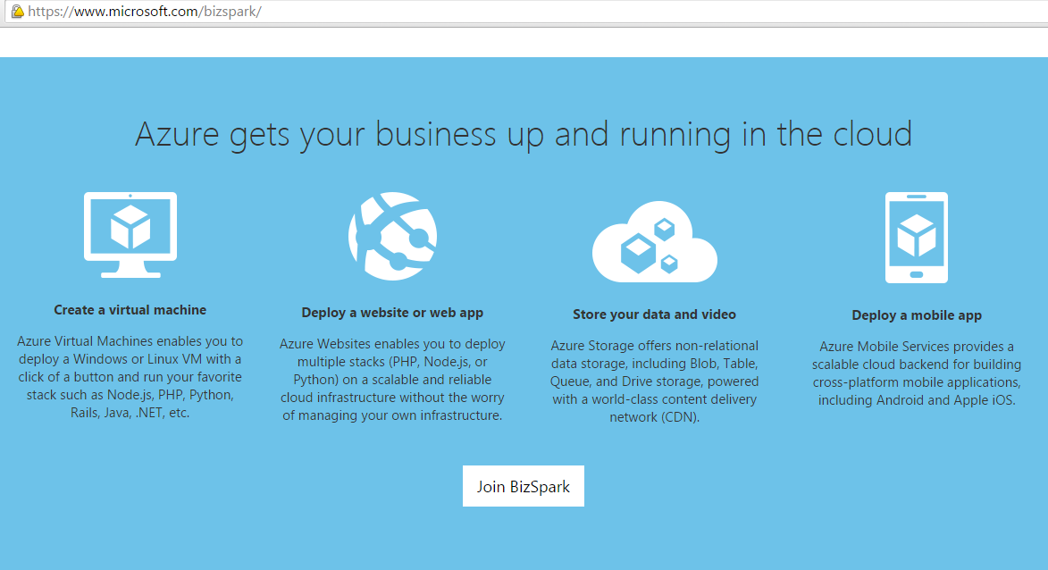Image resolution: width=1048 pixels, height=570 pixels.
Task: Click the 'Deploy a website or web app' heading
Action: pyautogui.click(x=392, y=313)
